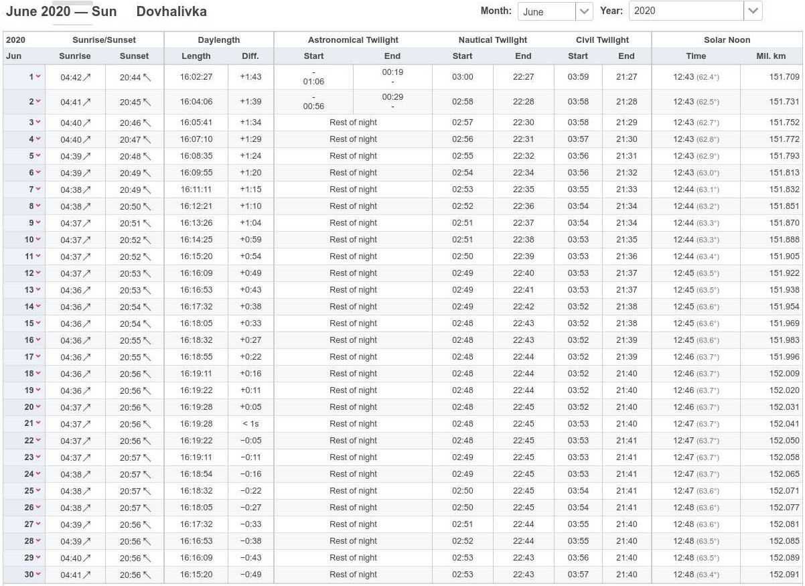Click sunset arrow icon on June 20

(147, 408)
